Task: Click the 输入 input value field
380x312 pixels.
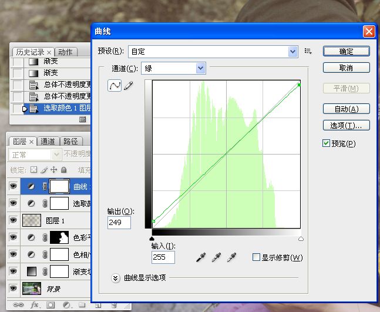Action: 163,257
